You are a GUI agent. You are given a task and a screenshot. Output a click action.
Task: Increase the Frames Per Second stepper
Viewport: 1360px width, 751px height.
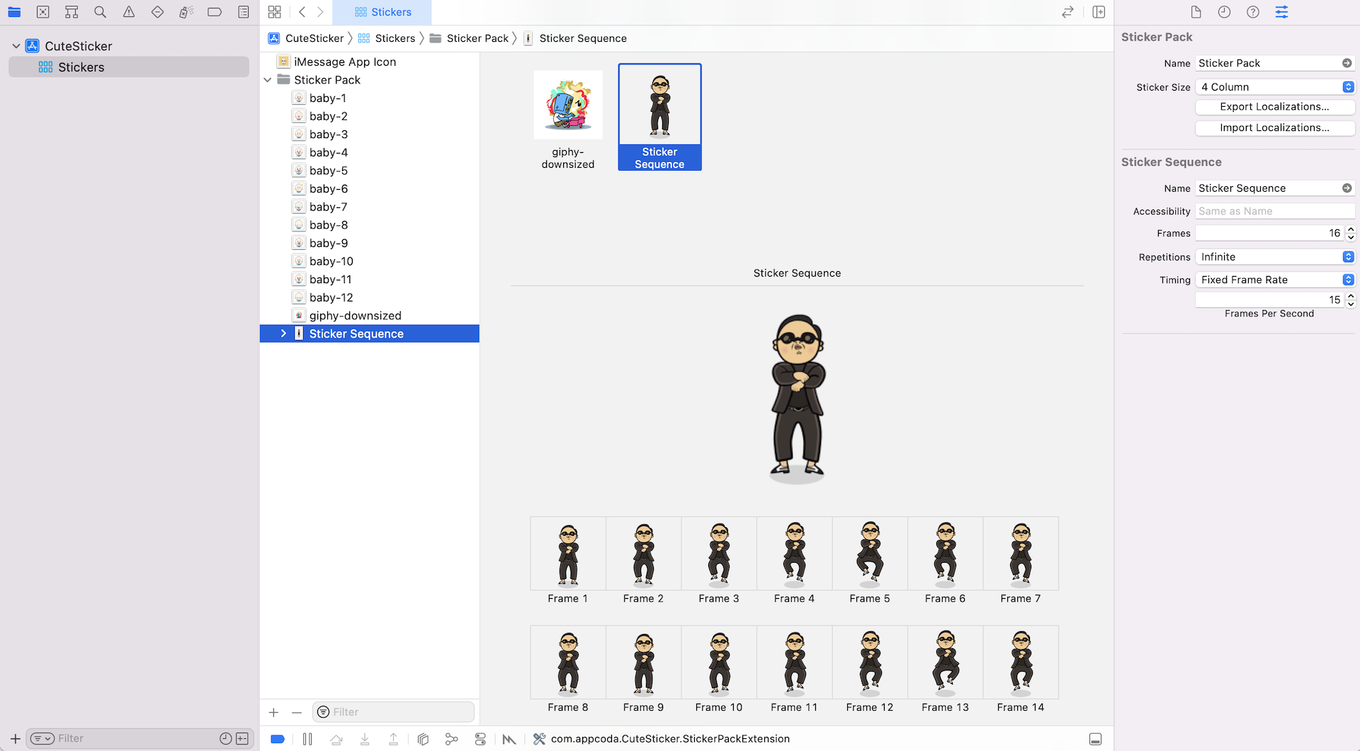[1351, 296]
